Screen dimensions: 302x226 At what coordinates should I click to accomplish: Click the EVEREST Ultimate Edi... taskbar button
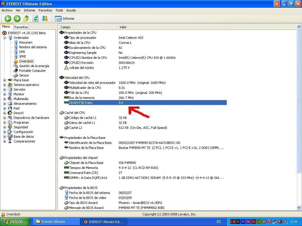pyautogui.click(x=104, y=222)
